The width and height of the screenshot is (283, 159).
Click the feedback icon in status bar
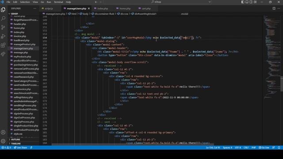pyautogui.click(x=273, y=148)
